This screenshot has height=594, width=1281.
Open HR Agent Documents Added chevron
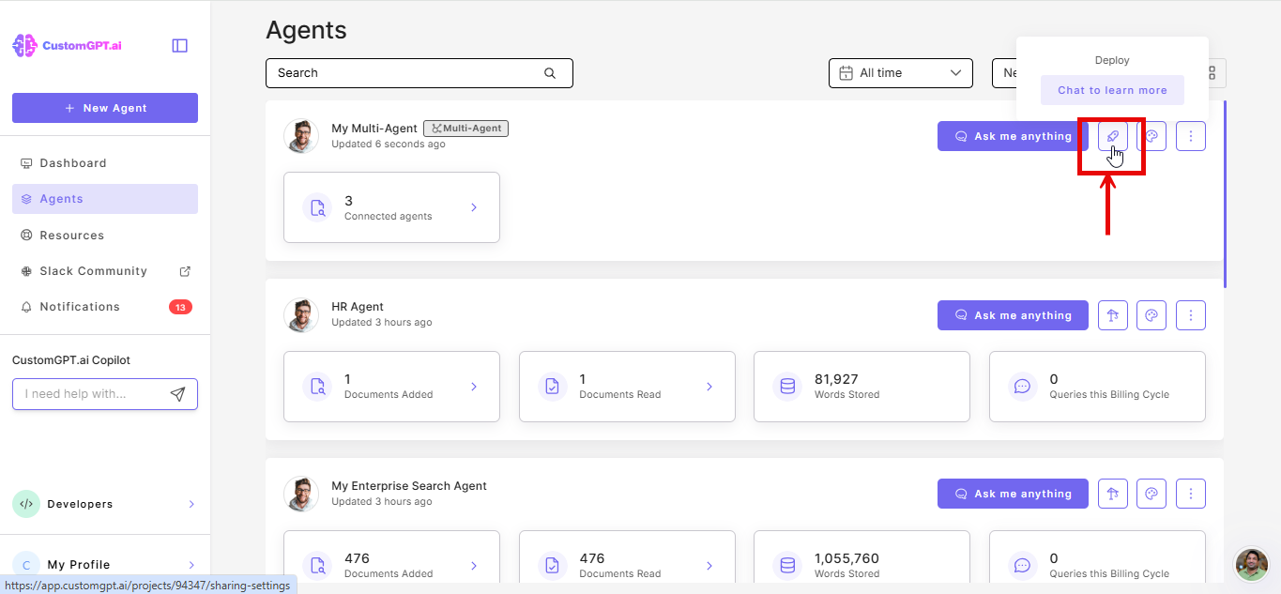(474, 386)
